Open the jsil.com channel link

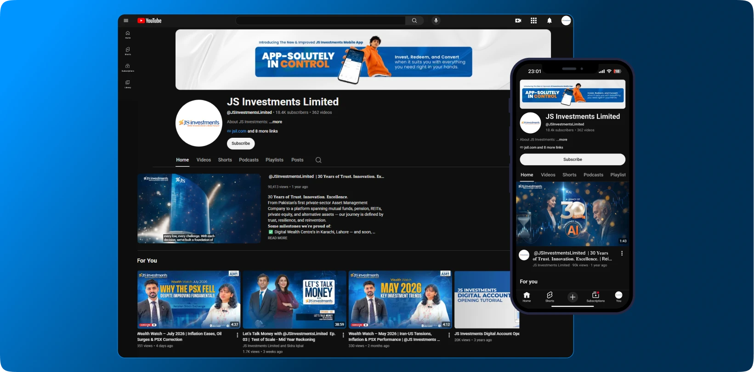tap(239, 131)
